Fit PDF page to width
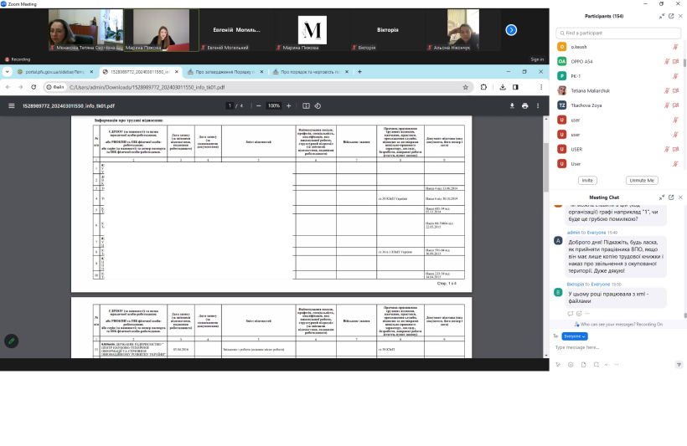 [x=306, y=106]
